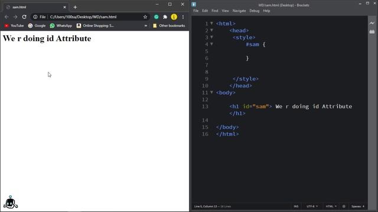Collapse the html tag fold arrow on line 1

(x=211, y=24)
